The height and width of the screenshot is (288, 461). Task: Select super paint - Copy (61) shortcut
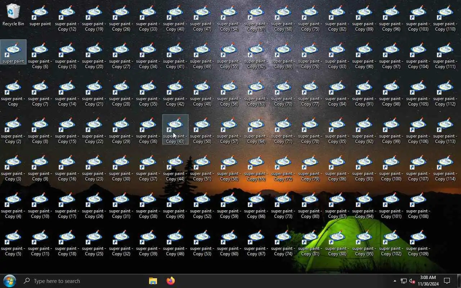pos(256,18)
